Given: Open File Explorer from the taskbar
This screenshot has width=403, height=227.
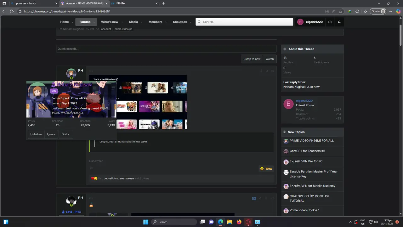Looking at the screenshot, I should point(230,222).
